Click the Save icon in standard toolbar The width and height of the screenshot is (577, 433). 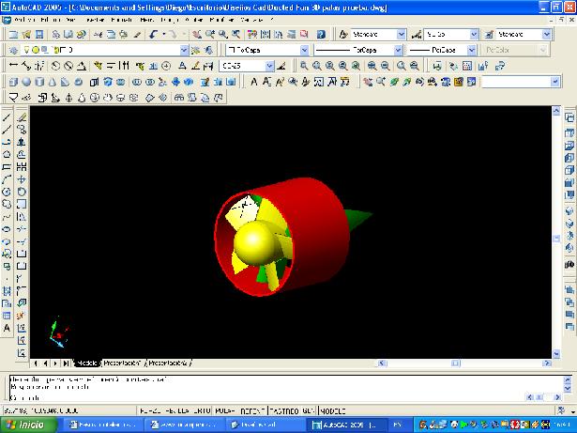point(40,34)
